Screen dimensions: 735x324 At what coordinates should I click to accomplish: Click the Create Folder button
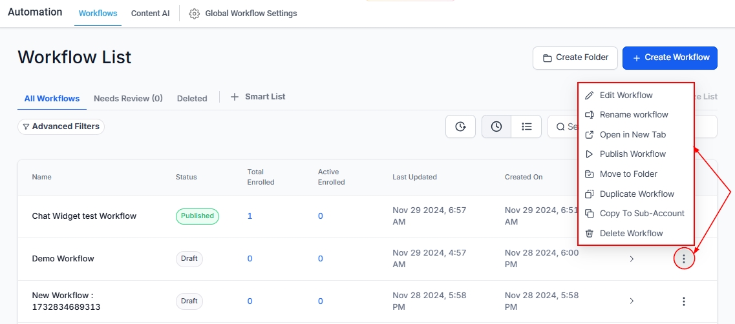click(x=575, y=57)
